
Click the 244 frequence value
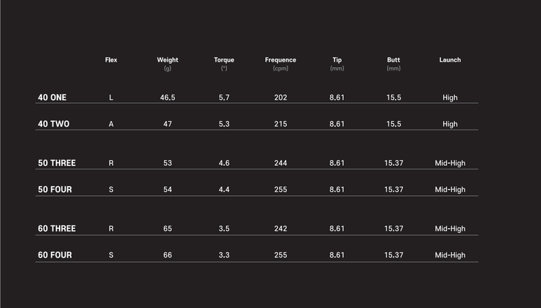[x=281, y=163]
